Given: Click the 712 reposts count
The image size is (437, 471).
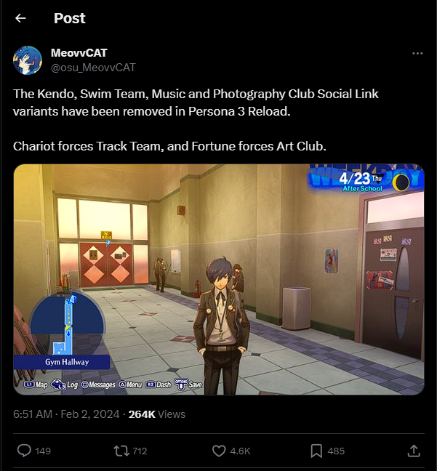Looking at the screenshot, I should [140, 451].
